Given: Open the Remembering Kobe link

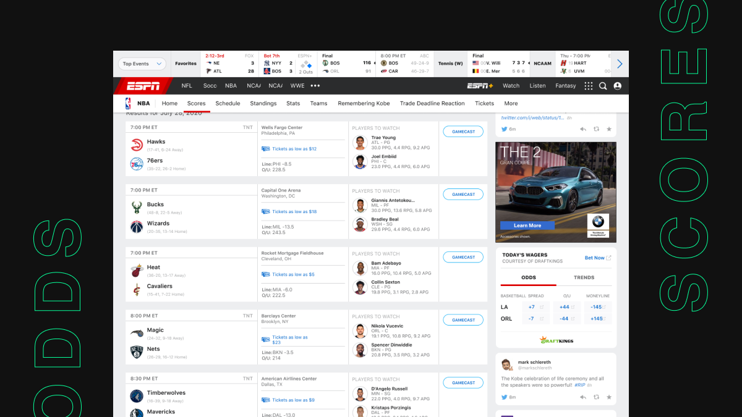Looking at the screenshot, I should (364, 103).
